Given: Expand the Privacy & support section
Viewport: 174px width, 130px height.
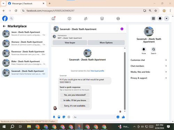Looking at the screenshot, I should [149, 78].
